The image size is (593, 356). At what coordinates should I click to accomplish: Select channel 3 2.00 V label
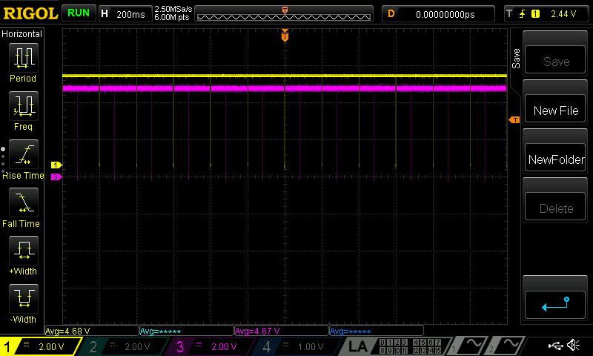[x=224, y=346]
